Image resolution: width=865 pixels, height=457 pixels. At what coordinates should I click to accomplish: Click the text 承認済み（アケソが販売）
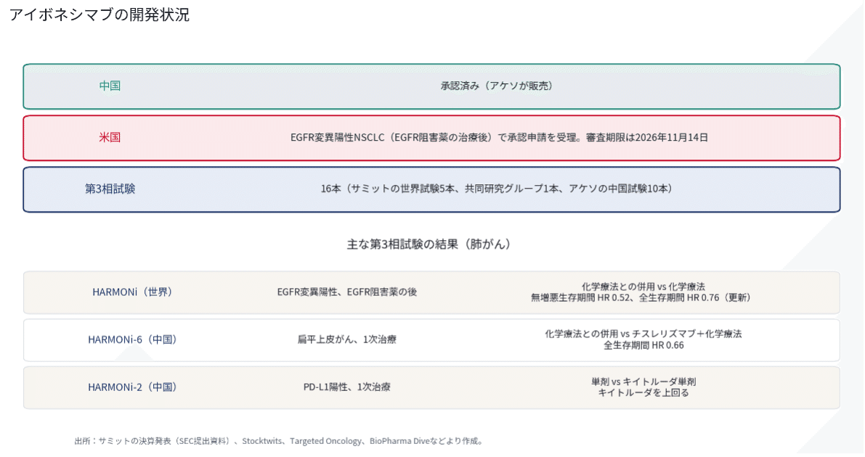(x=497, y=86)
